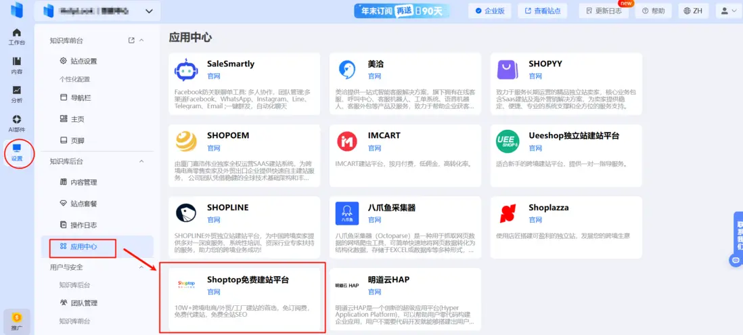
Task: Open the 官网 link under Ueeshop
Action: [x=535, y=148]
